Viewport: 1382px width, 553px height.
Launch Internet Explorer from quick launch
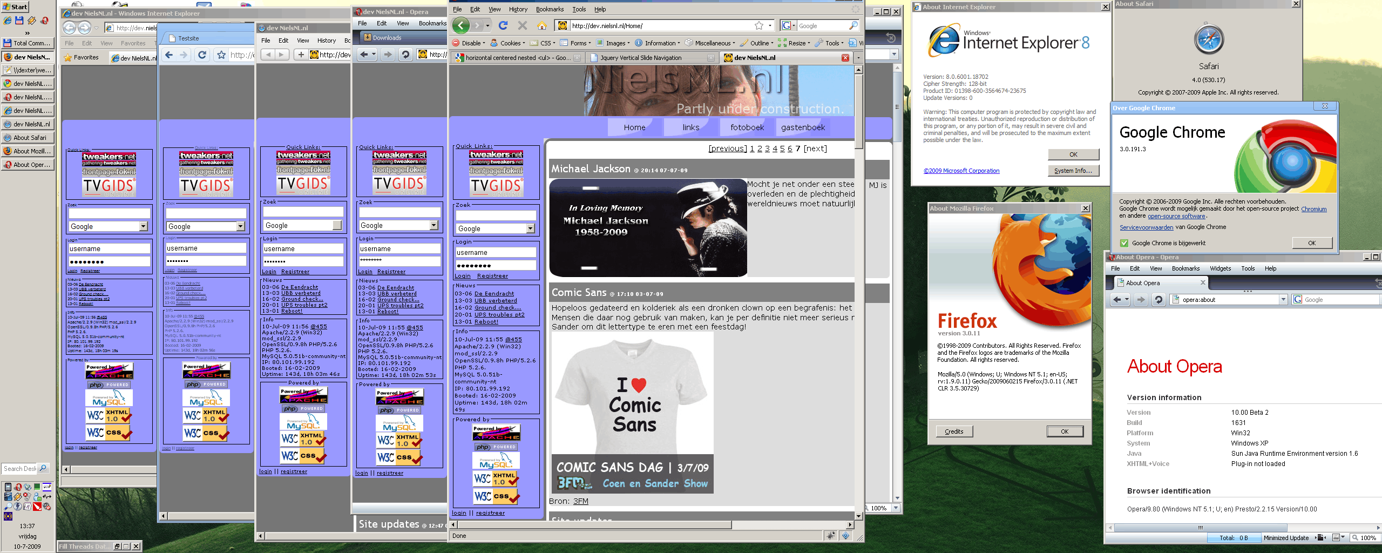click(8, 21)
